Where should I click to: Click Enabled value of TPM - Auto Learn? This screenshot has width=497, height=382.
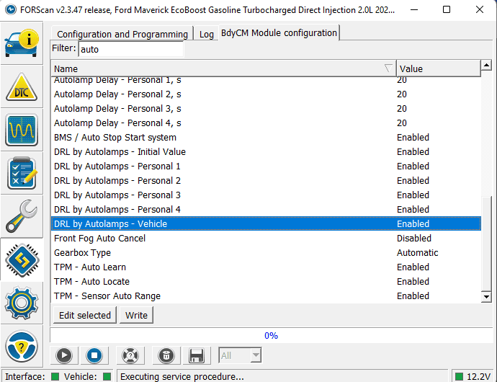click(x=413, y=267)
